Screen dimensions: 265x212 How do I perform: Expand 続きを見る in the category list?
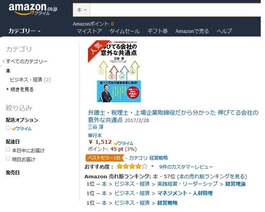[20, 90]
